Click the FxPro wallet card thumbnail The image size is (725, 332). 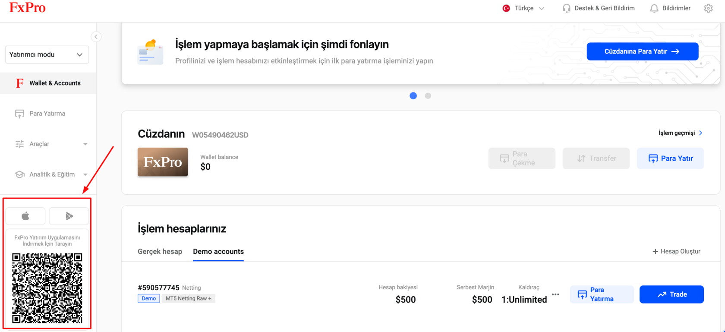163,162
